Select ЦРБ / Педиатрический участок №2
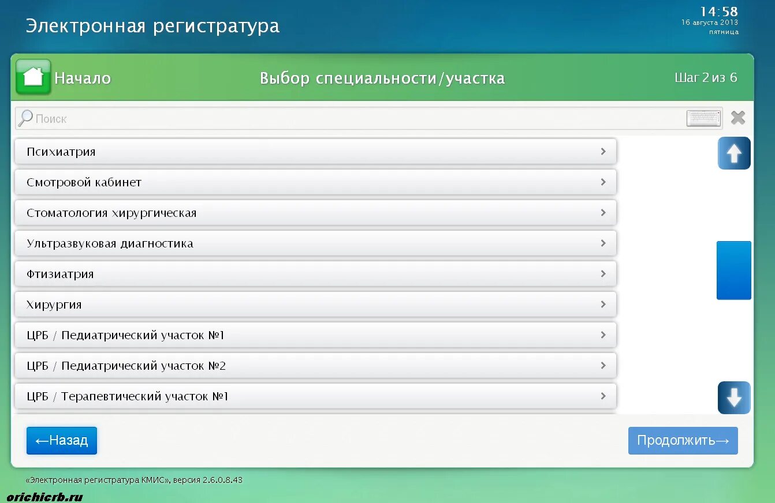 pyautogui.click(x=315, y=366)
